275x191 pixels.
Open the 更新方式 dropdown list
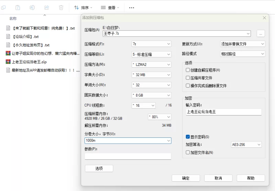242,44
